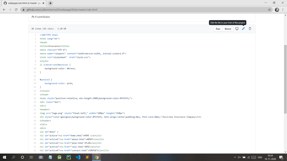
Task: Go back to previous page
Action: (x=4, y=10)
